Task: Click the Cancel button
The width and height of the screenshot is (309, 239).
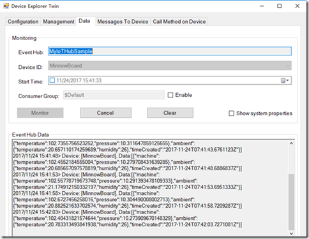Action: [x=105, y=113]
